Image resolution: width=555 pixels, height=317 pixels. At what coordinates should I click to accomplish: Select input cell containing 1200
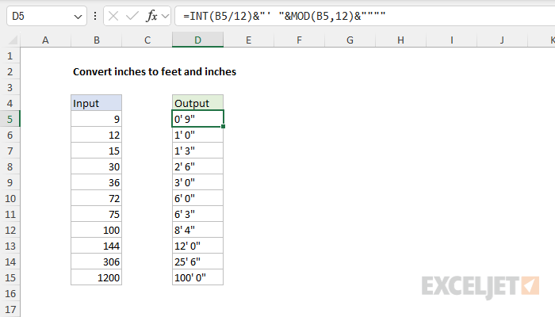coord(96,277)
